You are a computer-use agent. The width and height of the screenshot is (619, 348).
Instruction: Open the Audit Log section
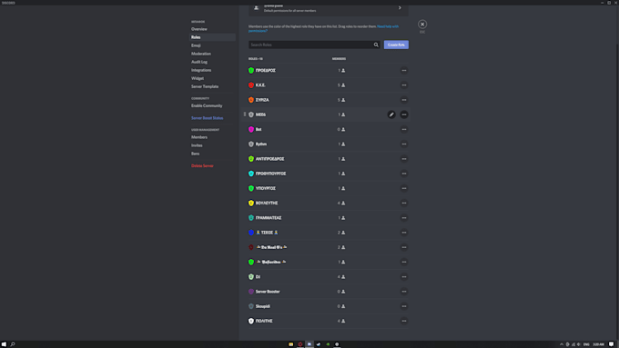199,62
